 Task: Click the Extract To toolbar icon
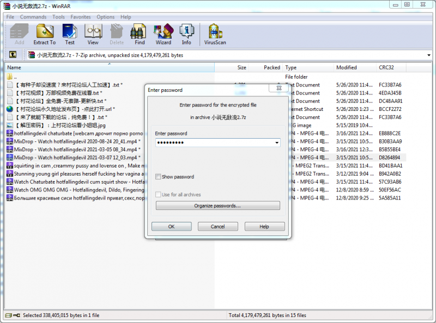(x=44, y=34)
